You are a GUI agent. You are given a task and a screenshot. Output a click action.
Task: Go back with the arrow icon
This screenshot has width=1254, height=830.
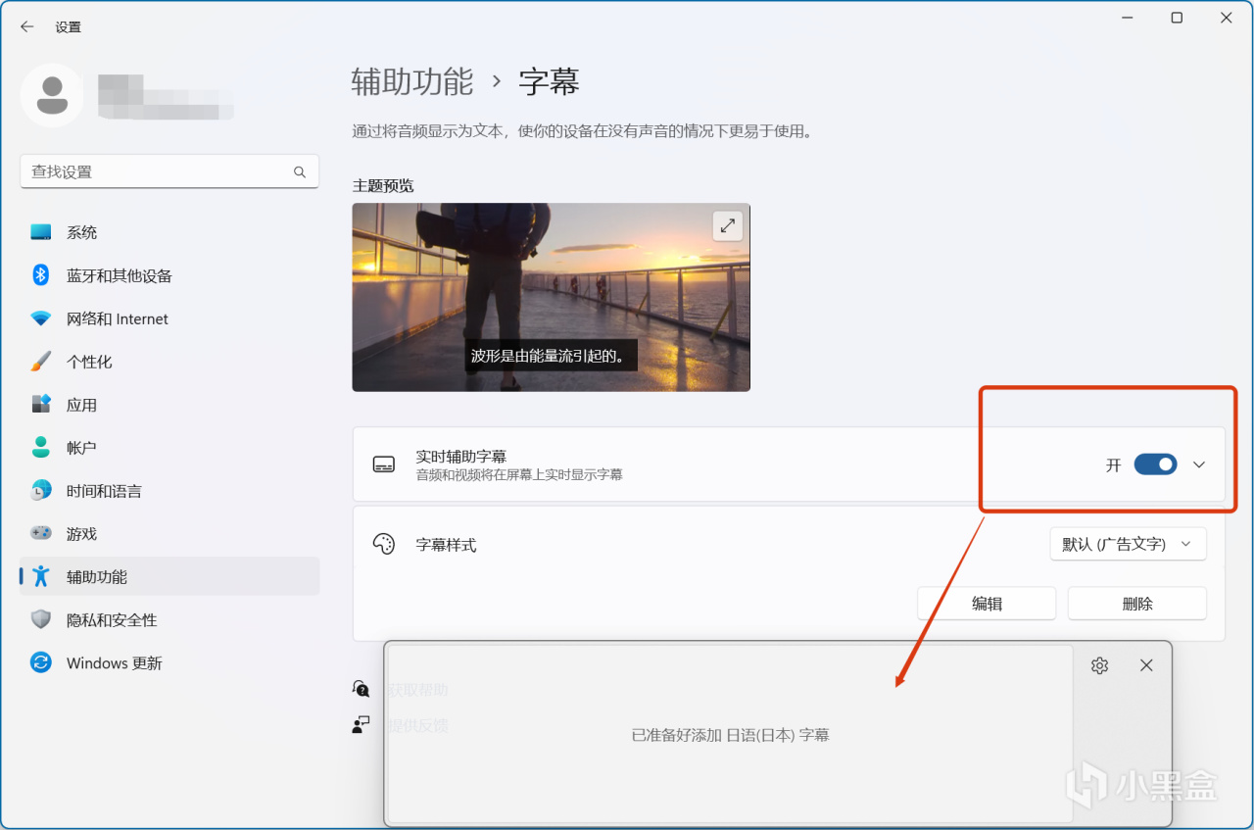[x=26, y=26]
